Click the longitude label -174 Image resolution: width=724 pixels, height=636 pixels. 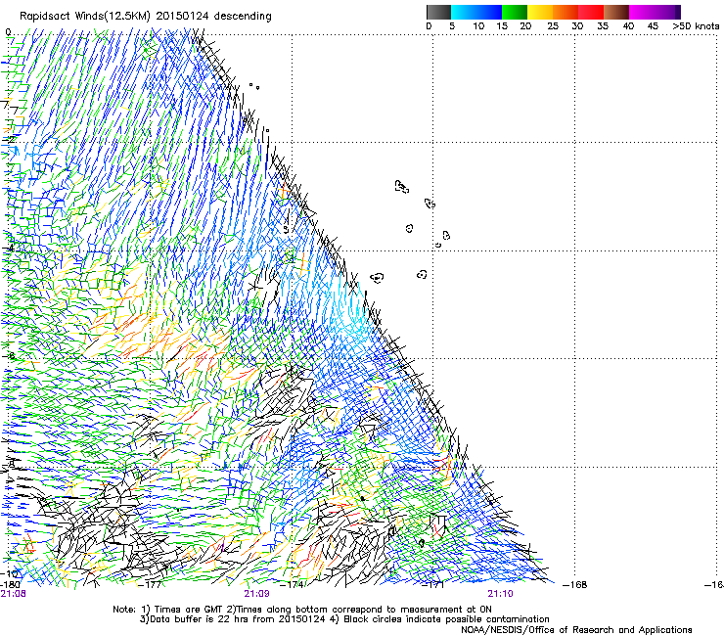pyautogui.click(x=293, y=585)
